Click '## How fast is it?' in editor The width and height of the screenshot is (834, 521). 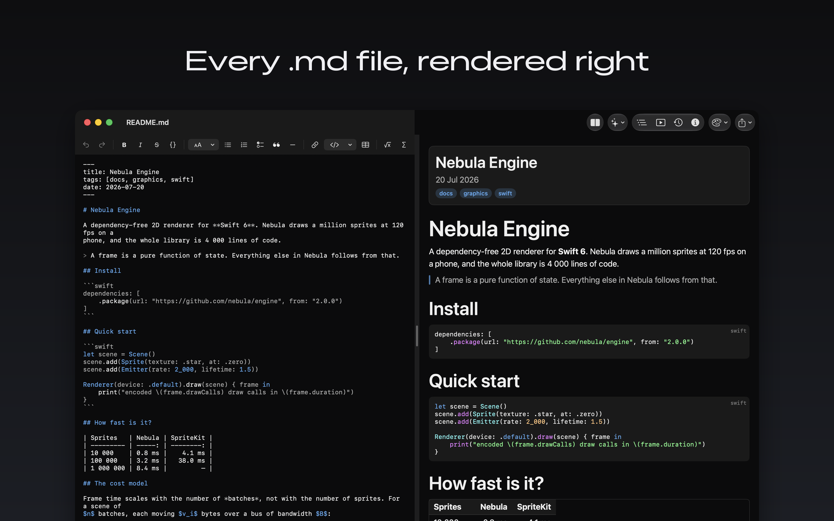click(117, 423)
